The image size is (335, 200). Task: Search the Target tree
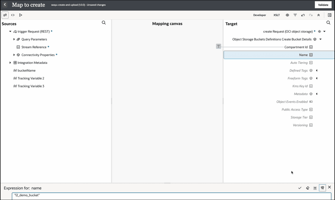point(329,23)
